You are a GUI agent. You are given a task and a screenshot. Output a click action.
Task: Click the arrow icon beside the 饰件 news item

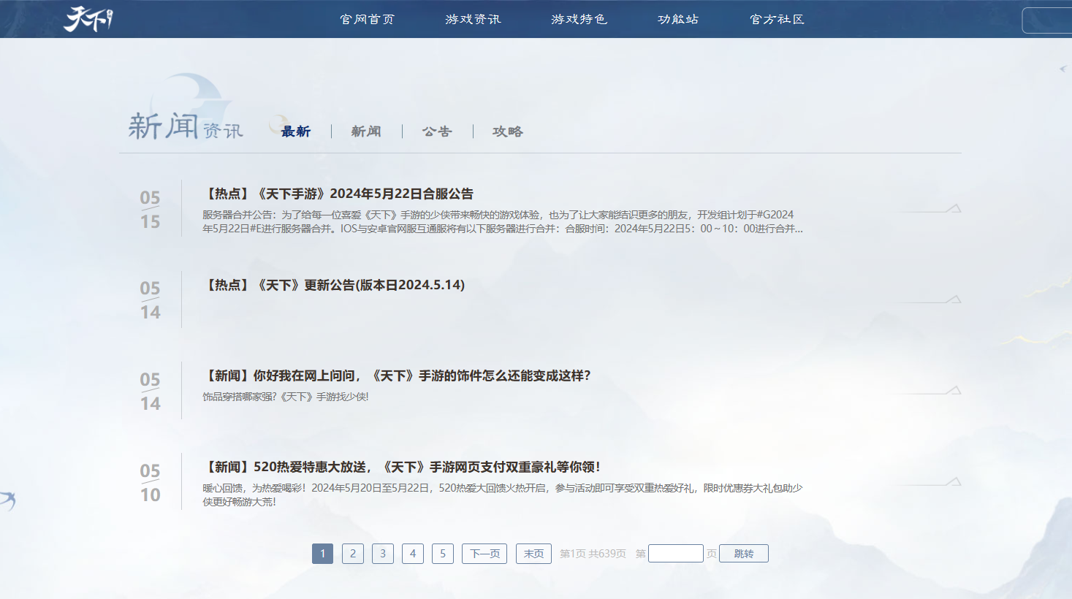click(x=928, y=391)
